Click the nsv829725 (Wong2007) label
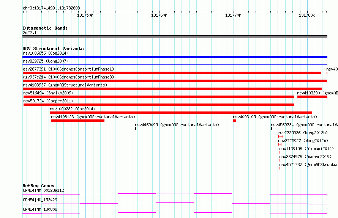The image size is (338, 218). coord(46,61)
